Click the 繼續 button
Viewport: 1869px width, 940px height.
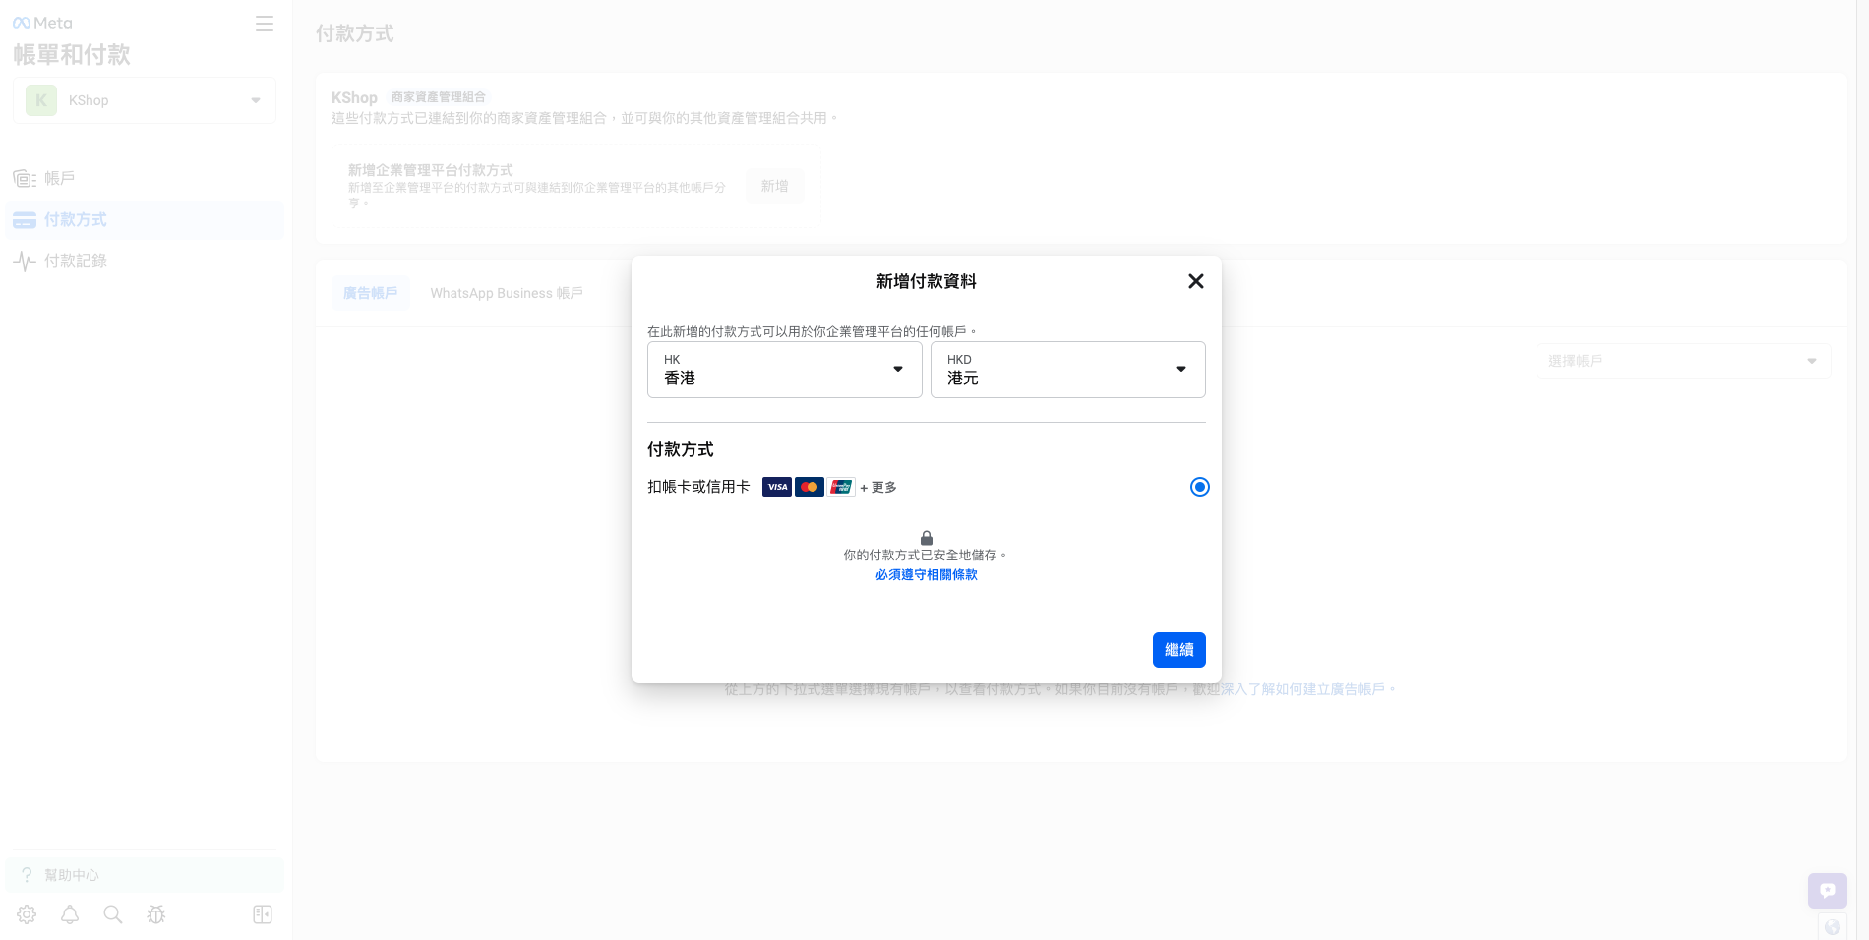(x=1178, y=650)
